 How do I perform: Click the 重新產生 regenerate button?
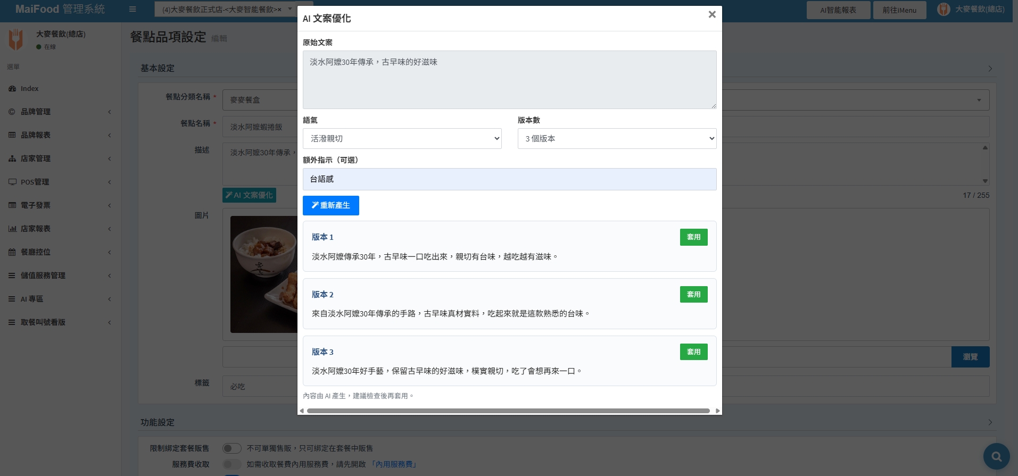(x=331, y=205)
